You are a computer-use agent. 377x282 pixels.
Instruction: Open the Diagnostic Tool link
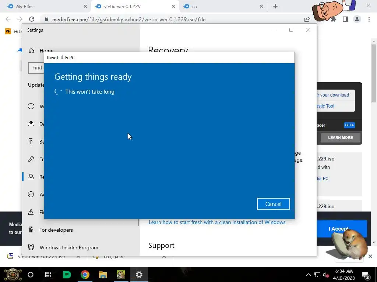click(x=325, y=106)
